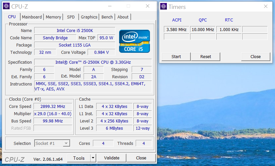This screenshot has height=166, width=275.
Task: Click the Core Voltage value '0.984 V'
Action: tap(102, 52)
